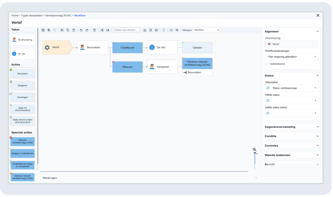333x197 pixels.
Task: Expand the Gegevensverzameling section
Action: coord(291,127)
